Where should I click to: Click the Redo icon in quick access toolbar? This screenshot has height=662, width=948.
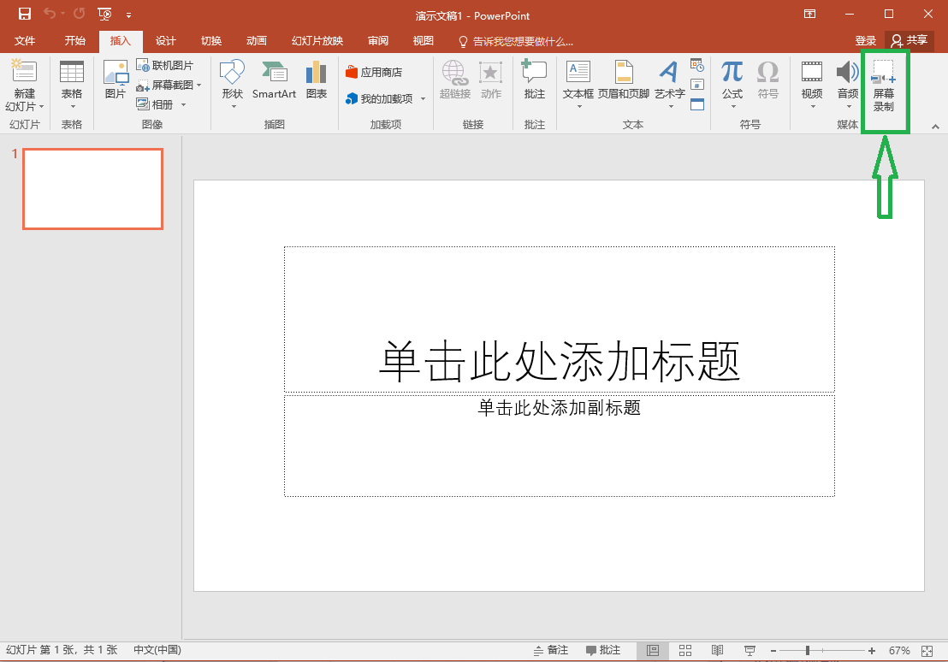(x=80, y=14)
